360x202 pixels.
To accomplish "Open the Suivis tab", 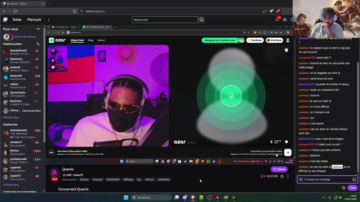I will [17, 20].
